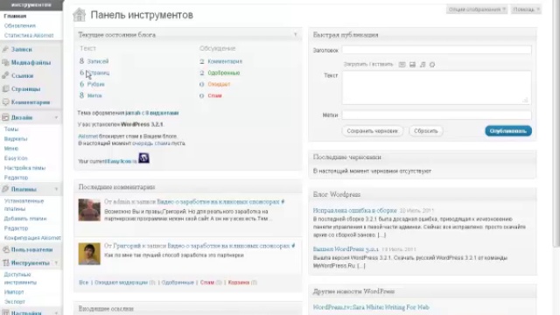Open Опции отображения screen options dropdown

pos(477,10)
